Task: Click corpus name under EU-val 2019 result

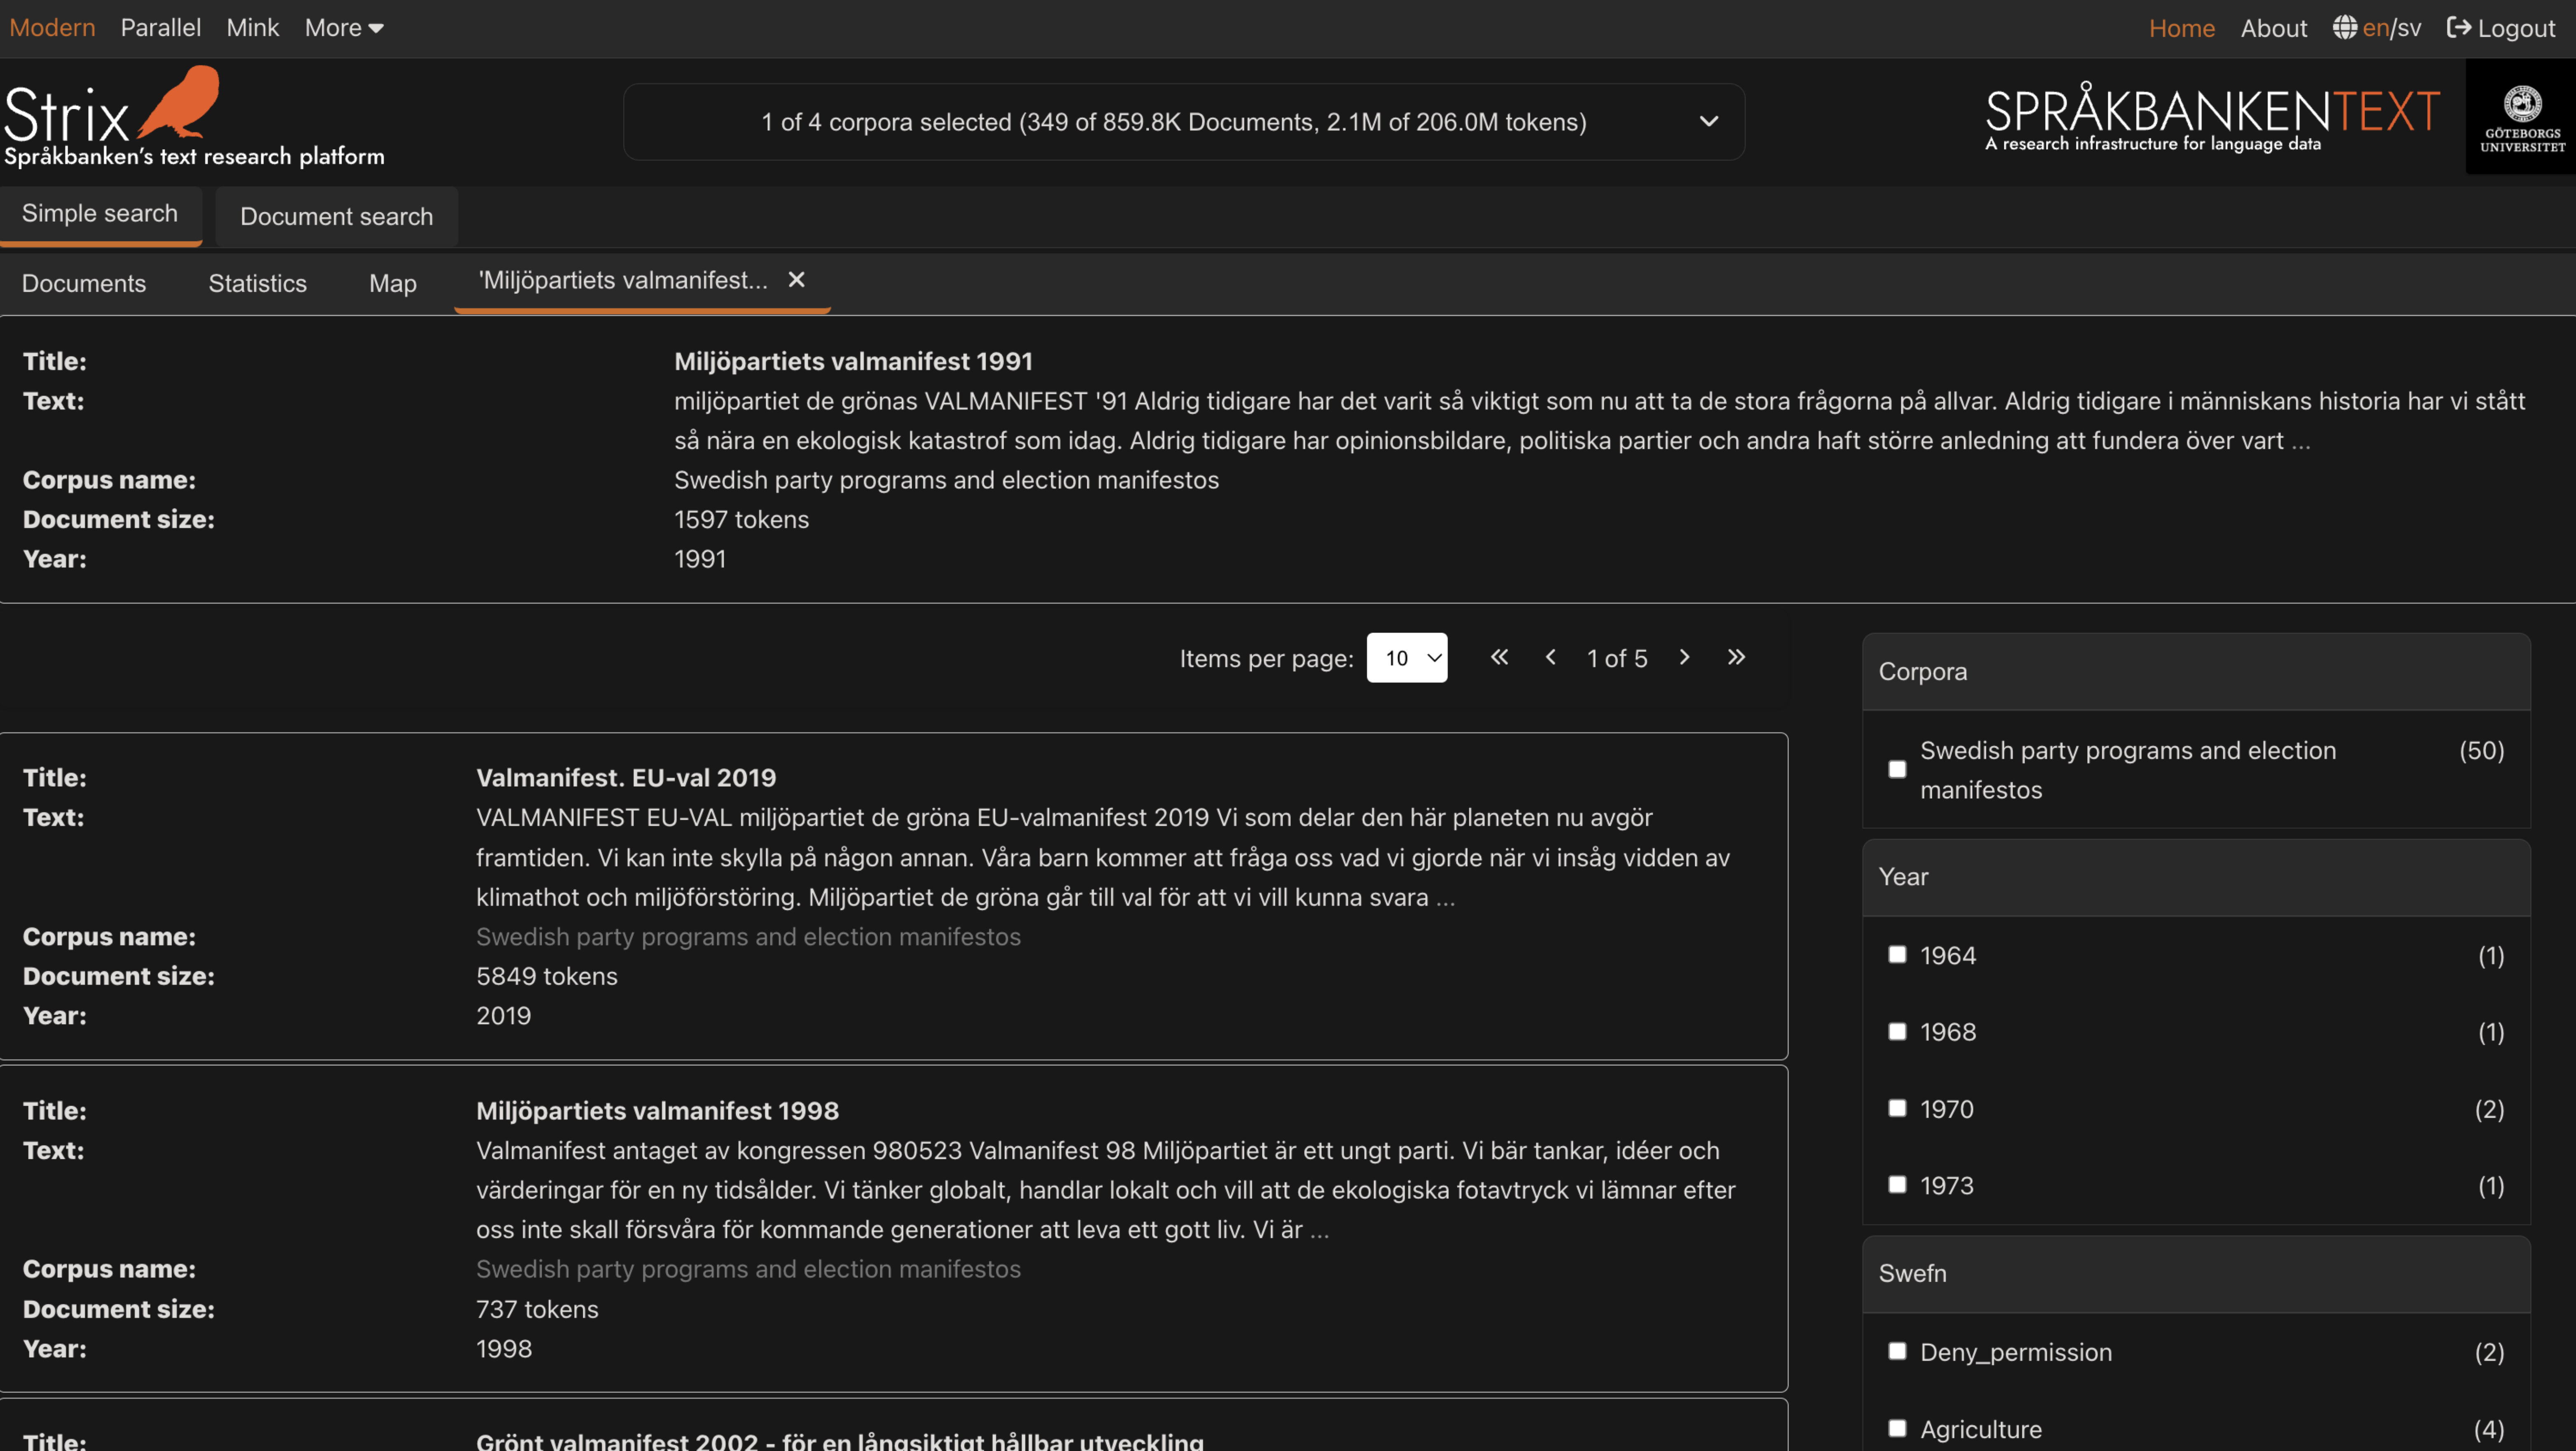Action: (748, 937)
